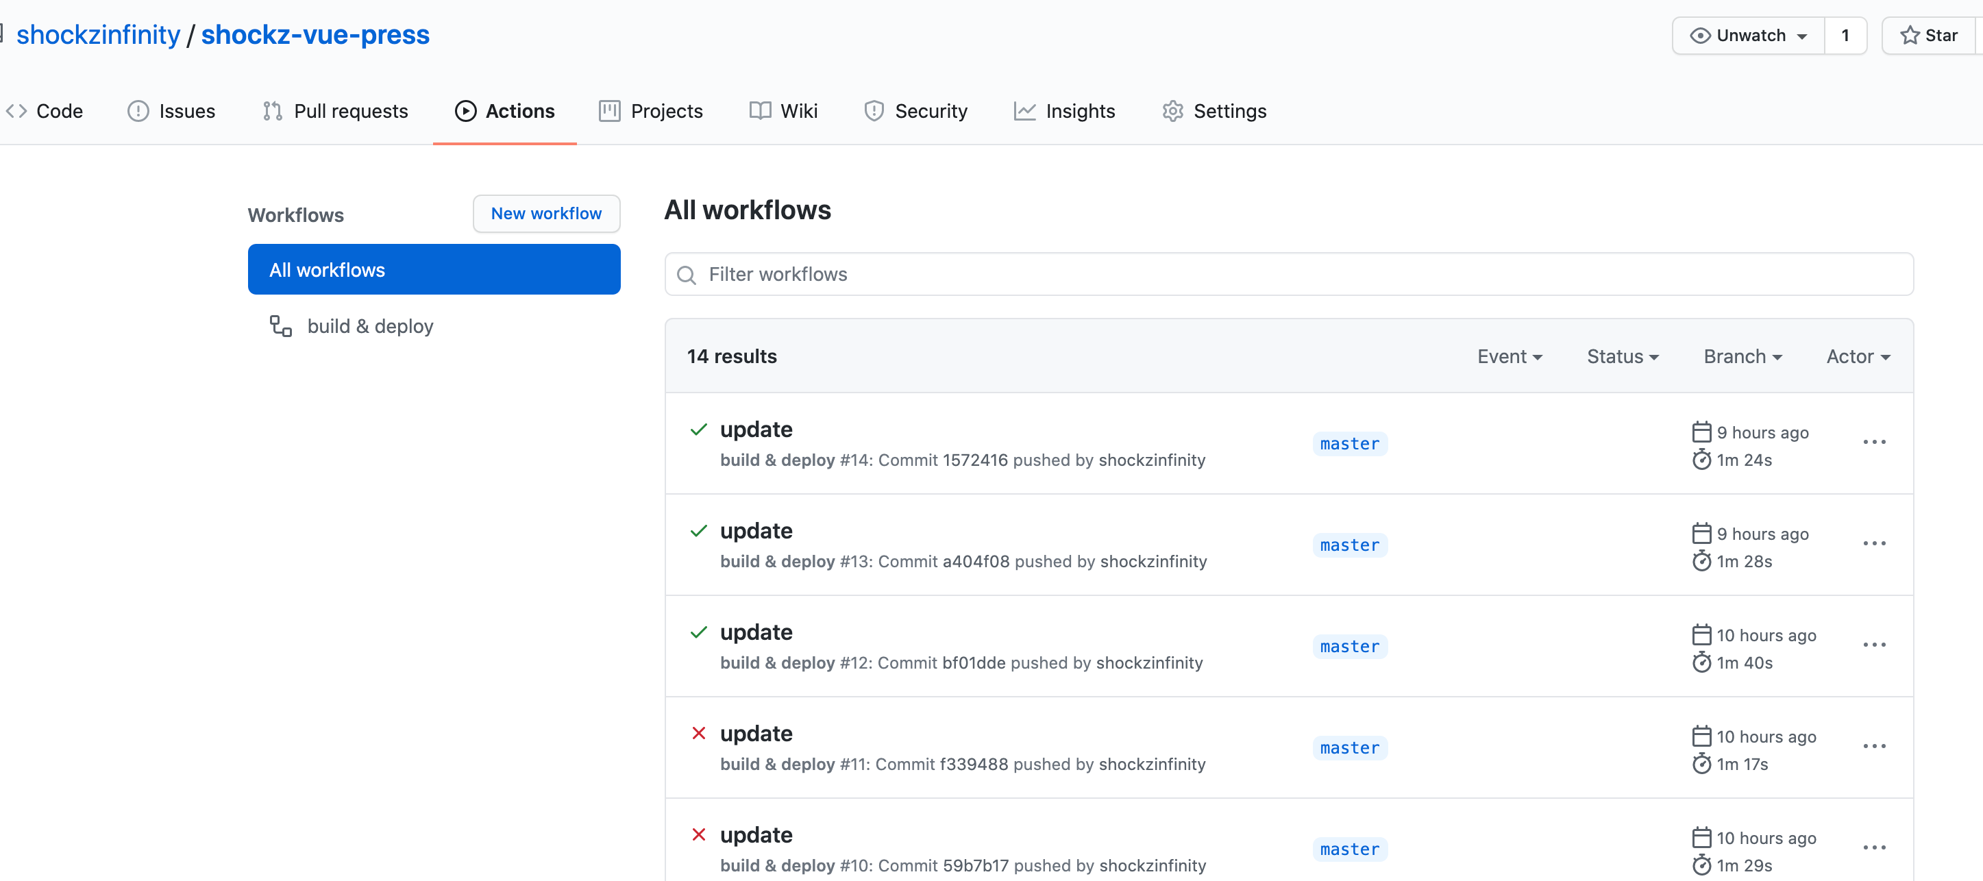
Task: Switch to the Insights tab
Action: click(1065, 111)
